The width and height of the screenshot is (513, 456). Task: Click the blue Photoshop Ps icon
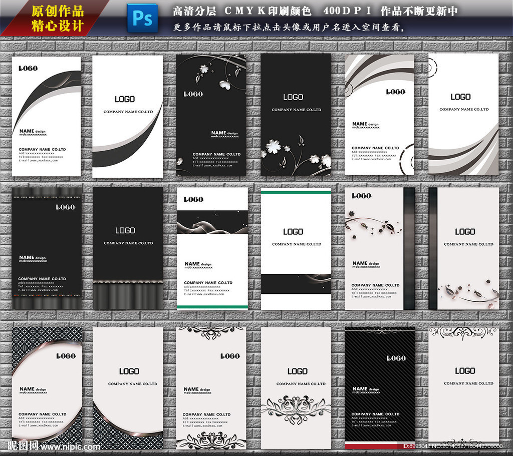click(x=142, y=18)
